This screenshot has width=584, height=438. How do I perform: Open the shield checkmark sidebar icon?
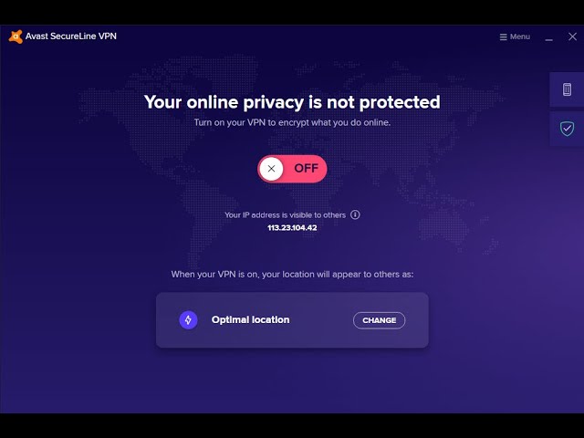(x=567, y=129)
